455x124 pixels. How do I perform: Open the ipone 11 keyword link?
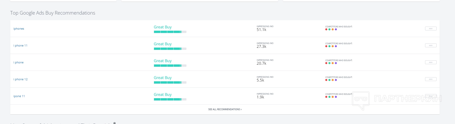pyautogui.click(x=19, y=96)
